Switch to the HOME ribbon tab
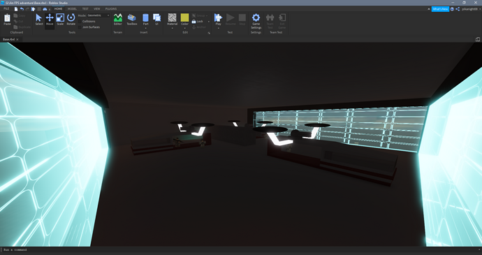The height and width of the screenshot is (255, 482). 58,8
